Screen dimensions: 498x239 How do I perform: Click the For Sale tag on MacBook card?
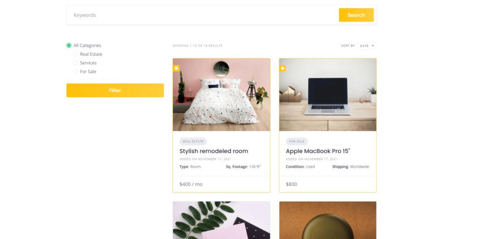[297, 141]
